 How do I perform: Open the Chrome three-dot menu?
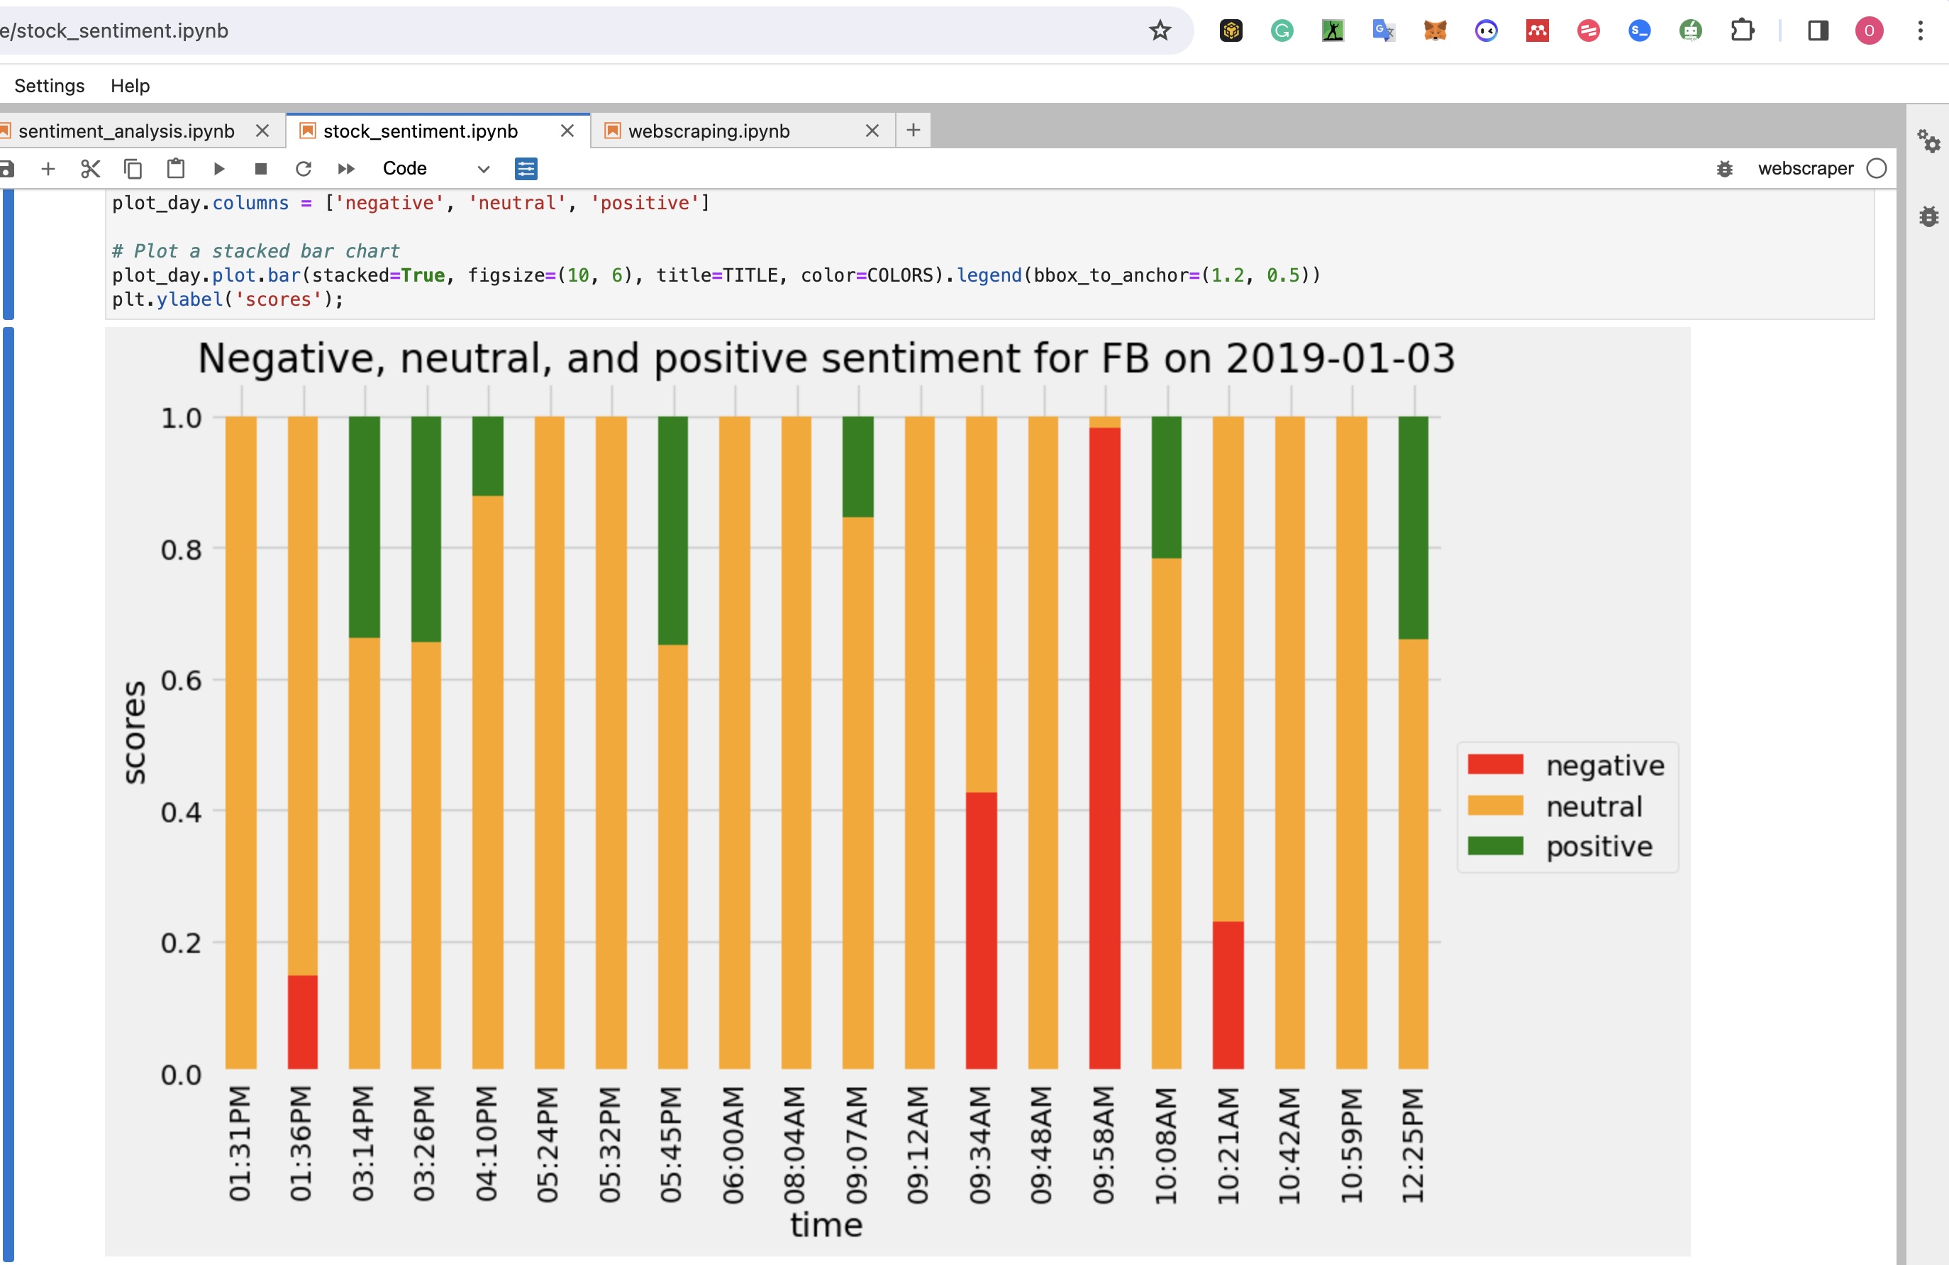click(1921, 31)
